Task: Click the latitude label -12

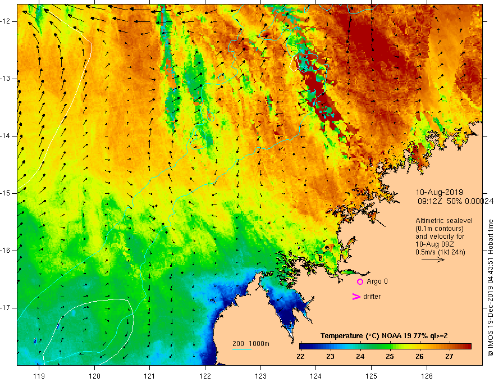Action: click(x=6, y=21)
